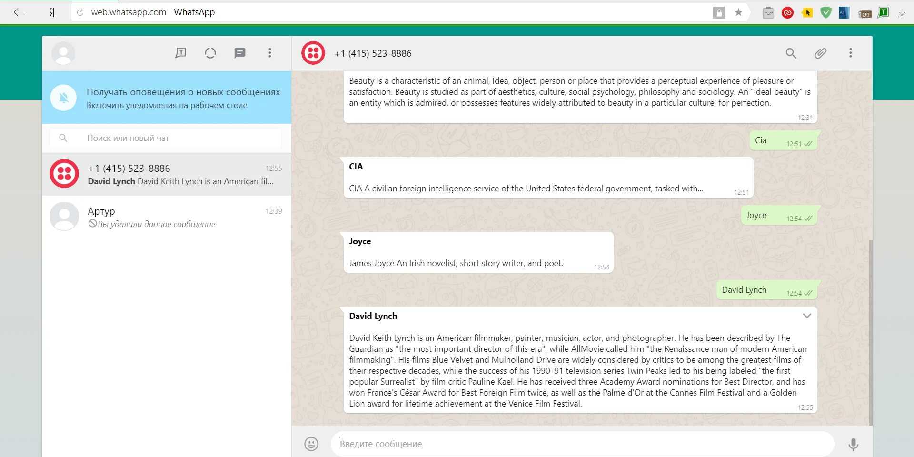Reload the page in the address bar

pos(80,12)
